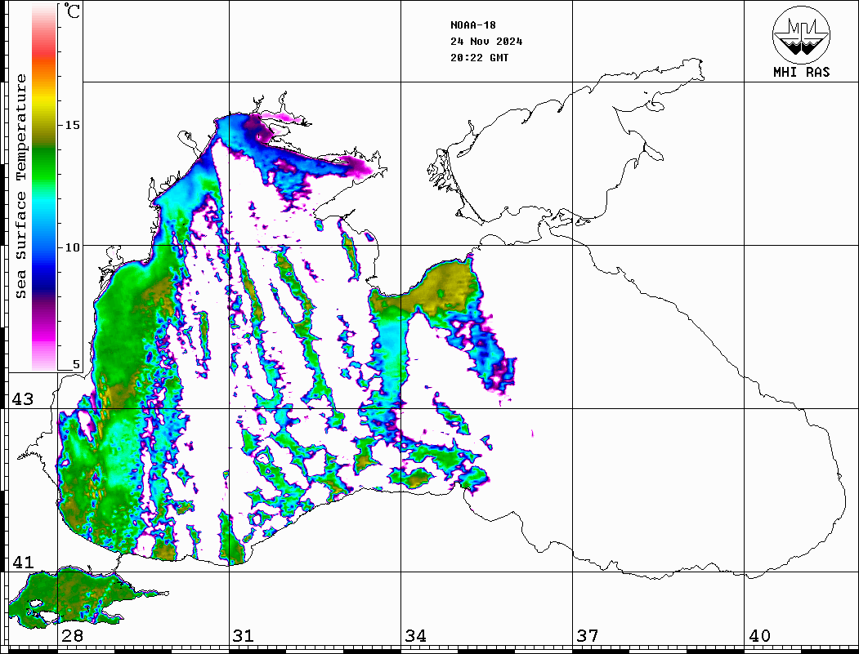Click longitude label 28
The width and height of the screenshot is (859, 654).
(72, 636)
